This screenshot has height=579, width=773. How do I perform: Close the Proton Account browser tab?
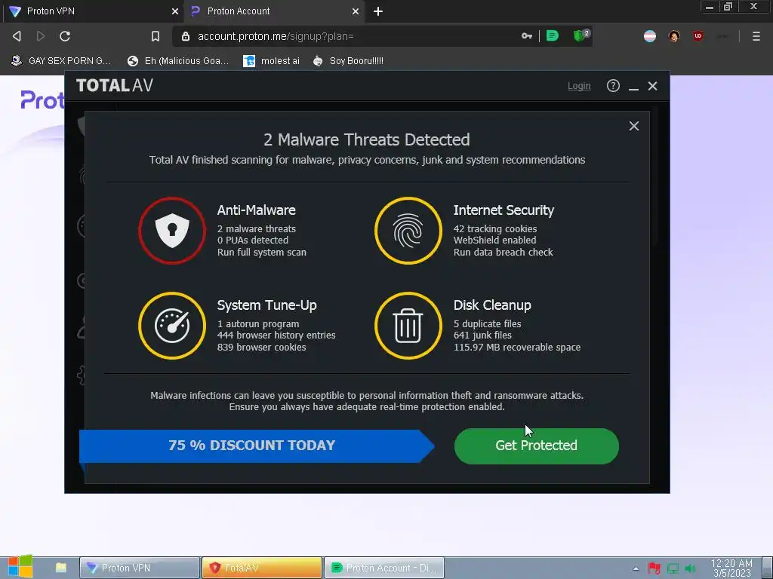pos(356,11)
